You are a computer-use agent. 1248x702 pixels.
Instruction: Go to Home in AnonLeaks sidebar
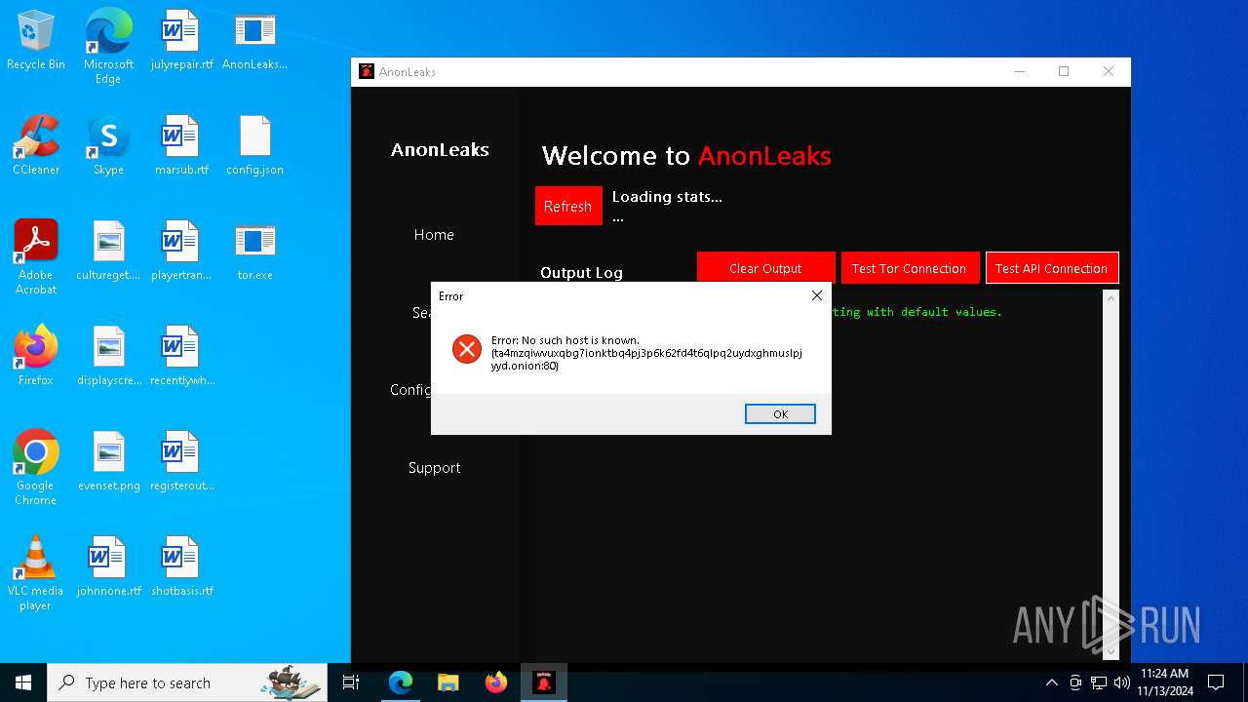tap(434, 235)
